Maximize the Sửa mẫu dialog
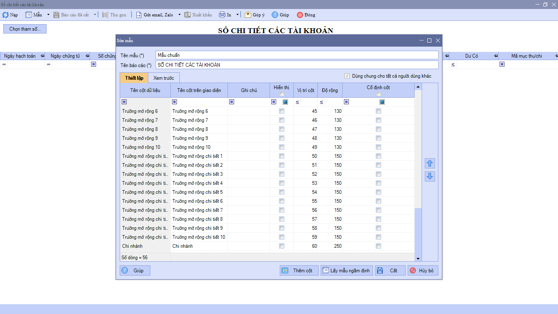Viewport: 558px width, 314px height. (429, 40)
